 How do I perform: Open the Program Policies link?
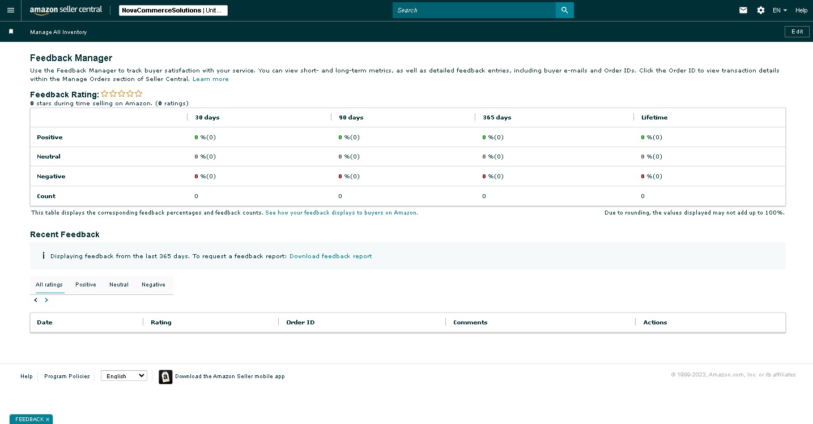tap(67, 376)
